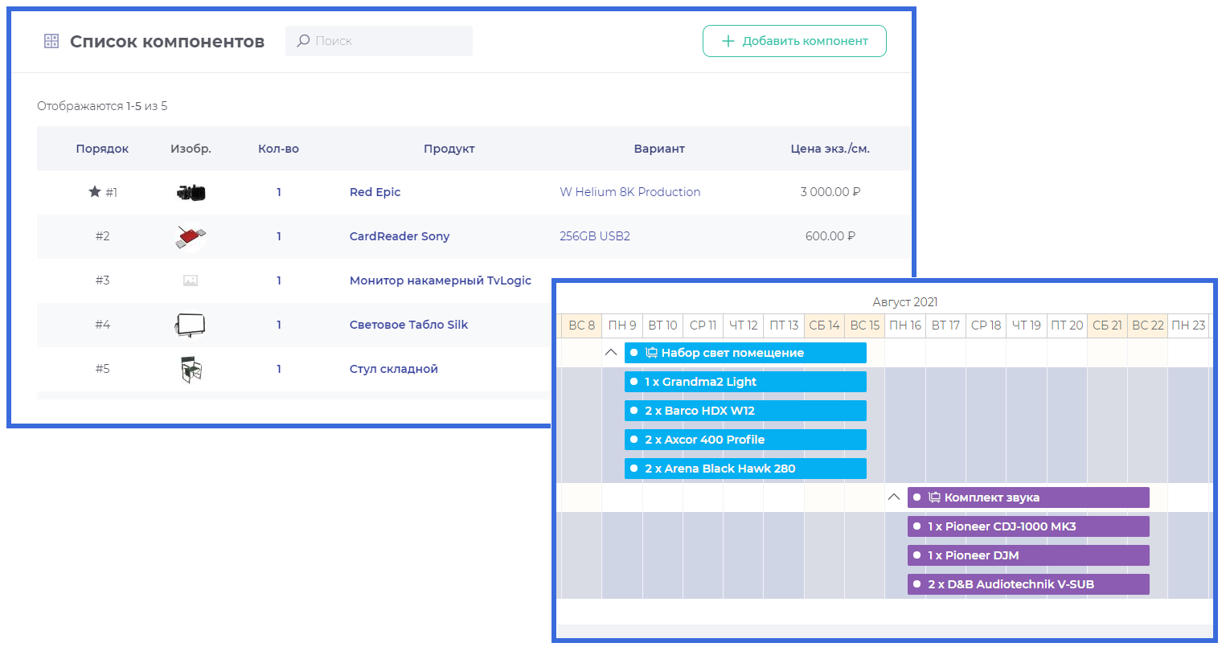Click the Август 2021 month label
Image resolution: width=1226 pixels, height=651 pixels.
point(905,302)
